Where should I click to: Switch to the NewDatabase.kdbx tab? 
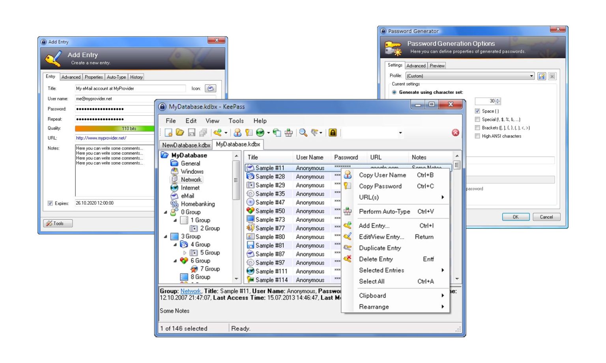(x=186, y=145)
